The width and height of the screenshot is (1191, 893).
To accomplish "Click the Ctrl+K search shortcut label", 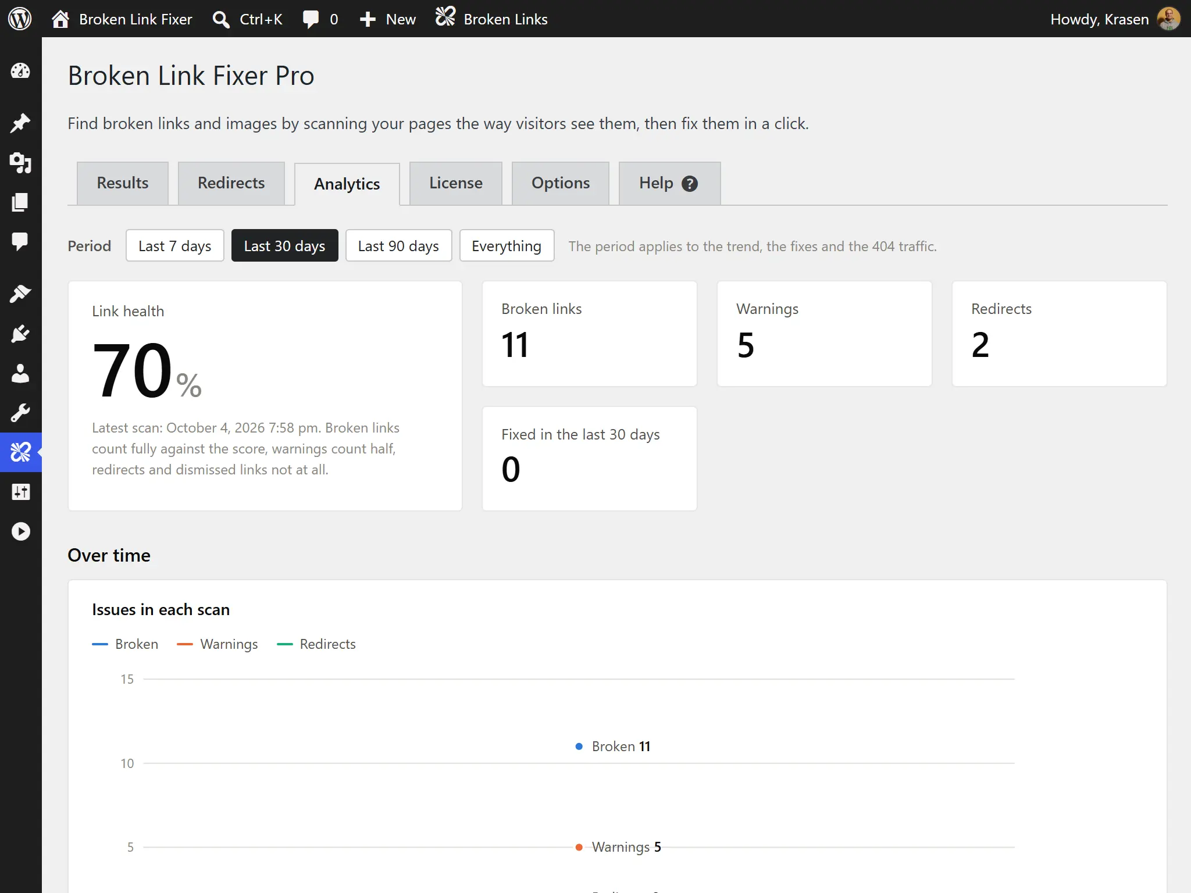I will (261, 19).
